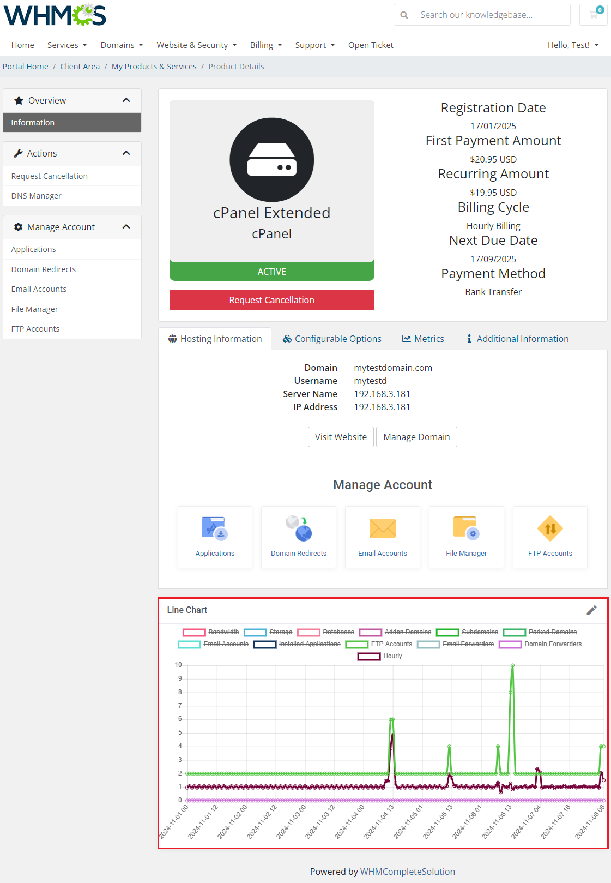Viewport: 611px width, 883px height.
Task: Open the Hello, Test! user dropdown
Action: click(573, 45)
